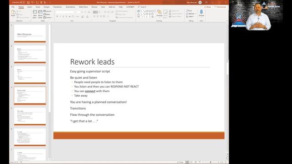Click the zoom slider in the status bar

pyautogui.click(x=211, y=162)
